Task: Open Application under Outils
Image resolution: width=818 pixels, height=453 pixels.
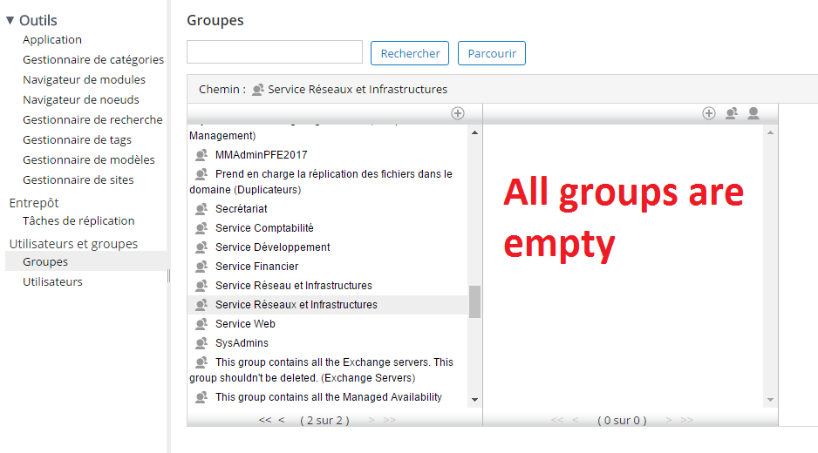Action: 52,39
